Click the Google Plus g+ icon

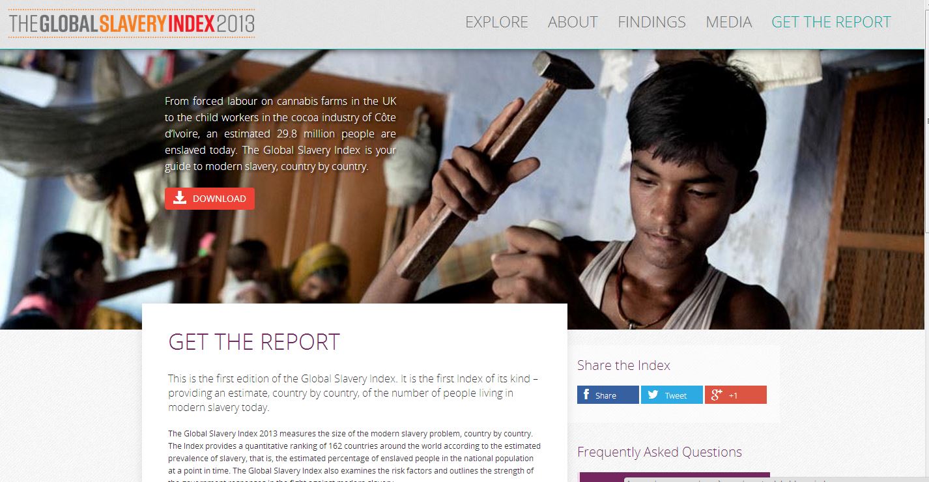coord(717,395)
